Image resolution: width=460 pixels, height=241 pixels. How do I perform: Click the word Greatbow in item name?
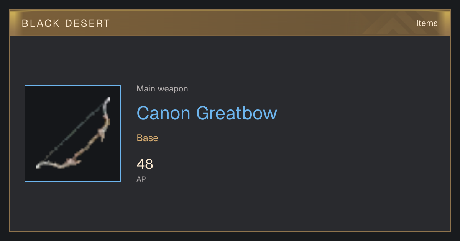237,113
